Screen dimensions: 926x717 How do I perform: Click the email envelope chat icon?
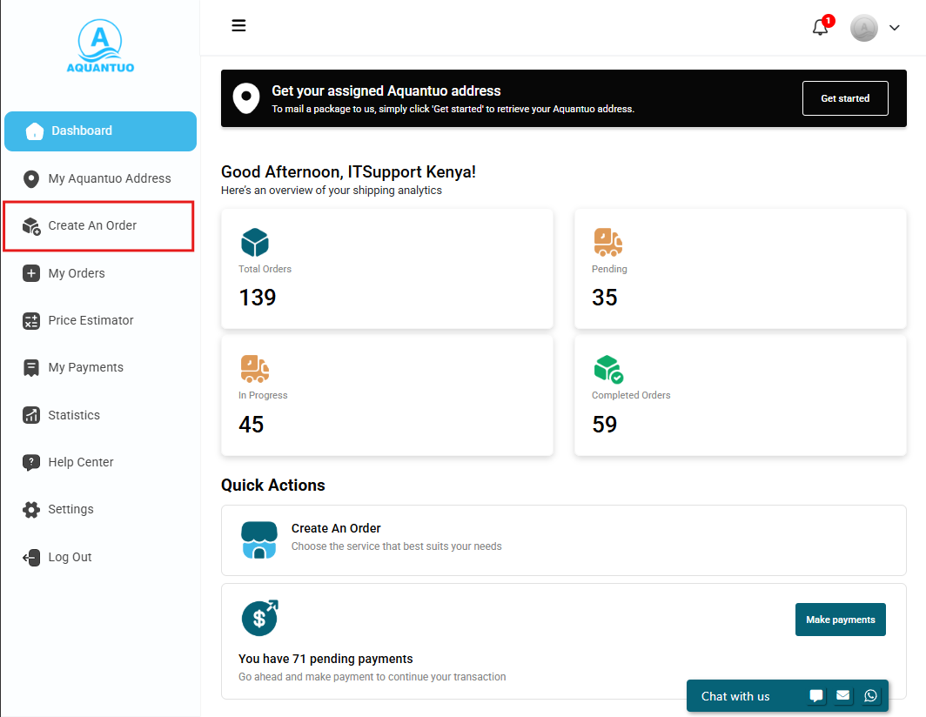point(843,695)
